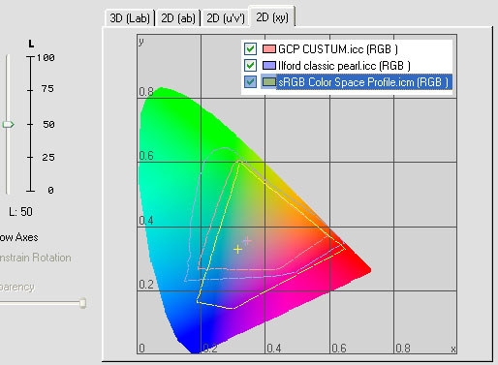
Task: Select Ilford classic pearl.icc (RGB) row
Action: [344, 66]
